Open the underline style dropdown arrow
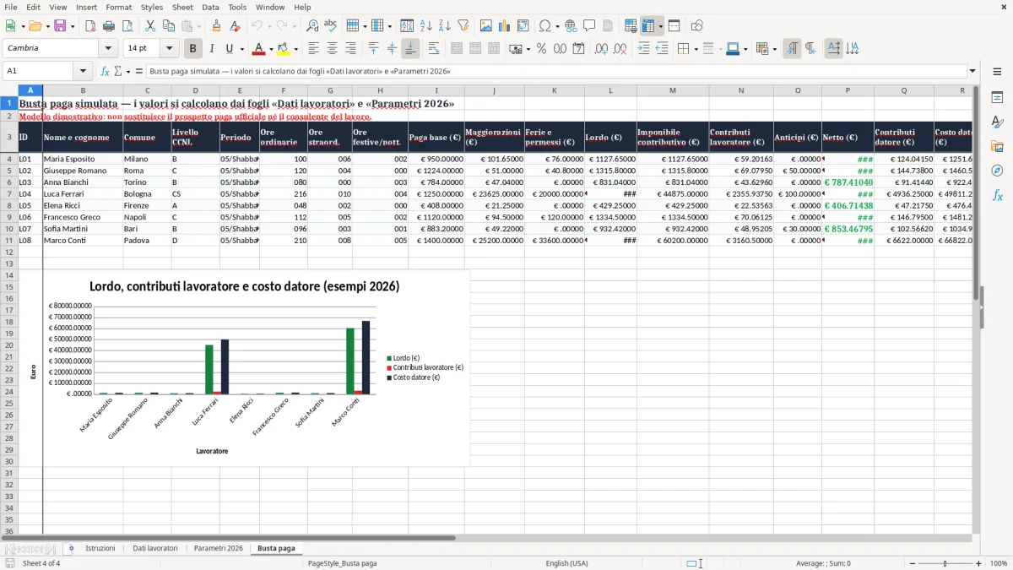The width and height of the screenshot is (1013, 570). coord(241,49)
